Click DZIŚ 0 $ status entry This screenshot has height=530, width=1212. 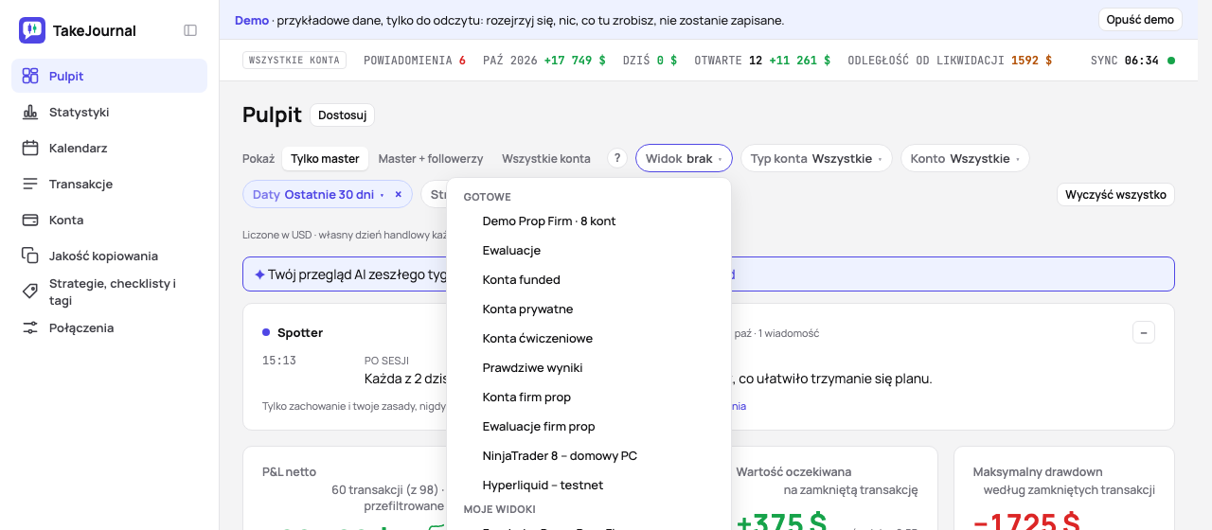(x=651, y=60)
